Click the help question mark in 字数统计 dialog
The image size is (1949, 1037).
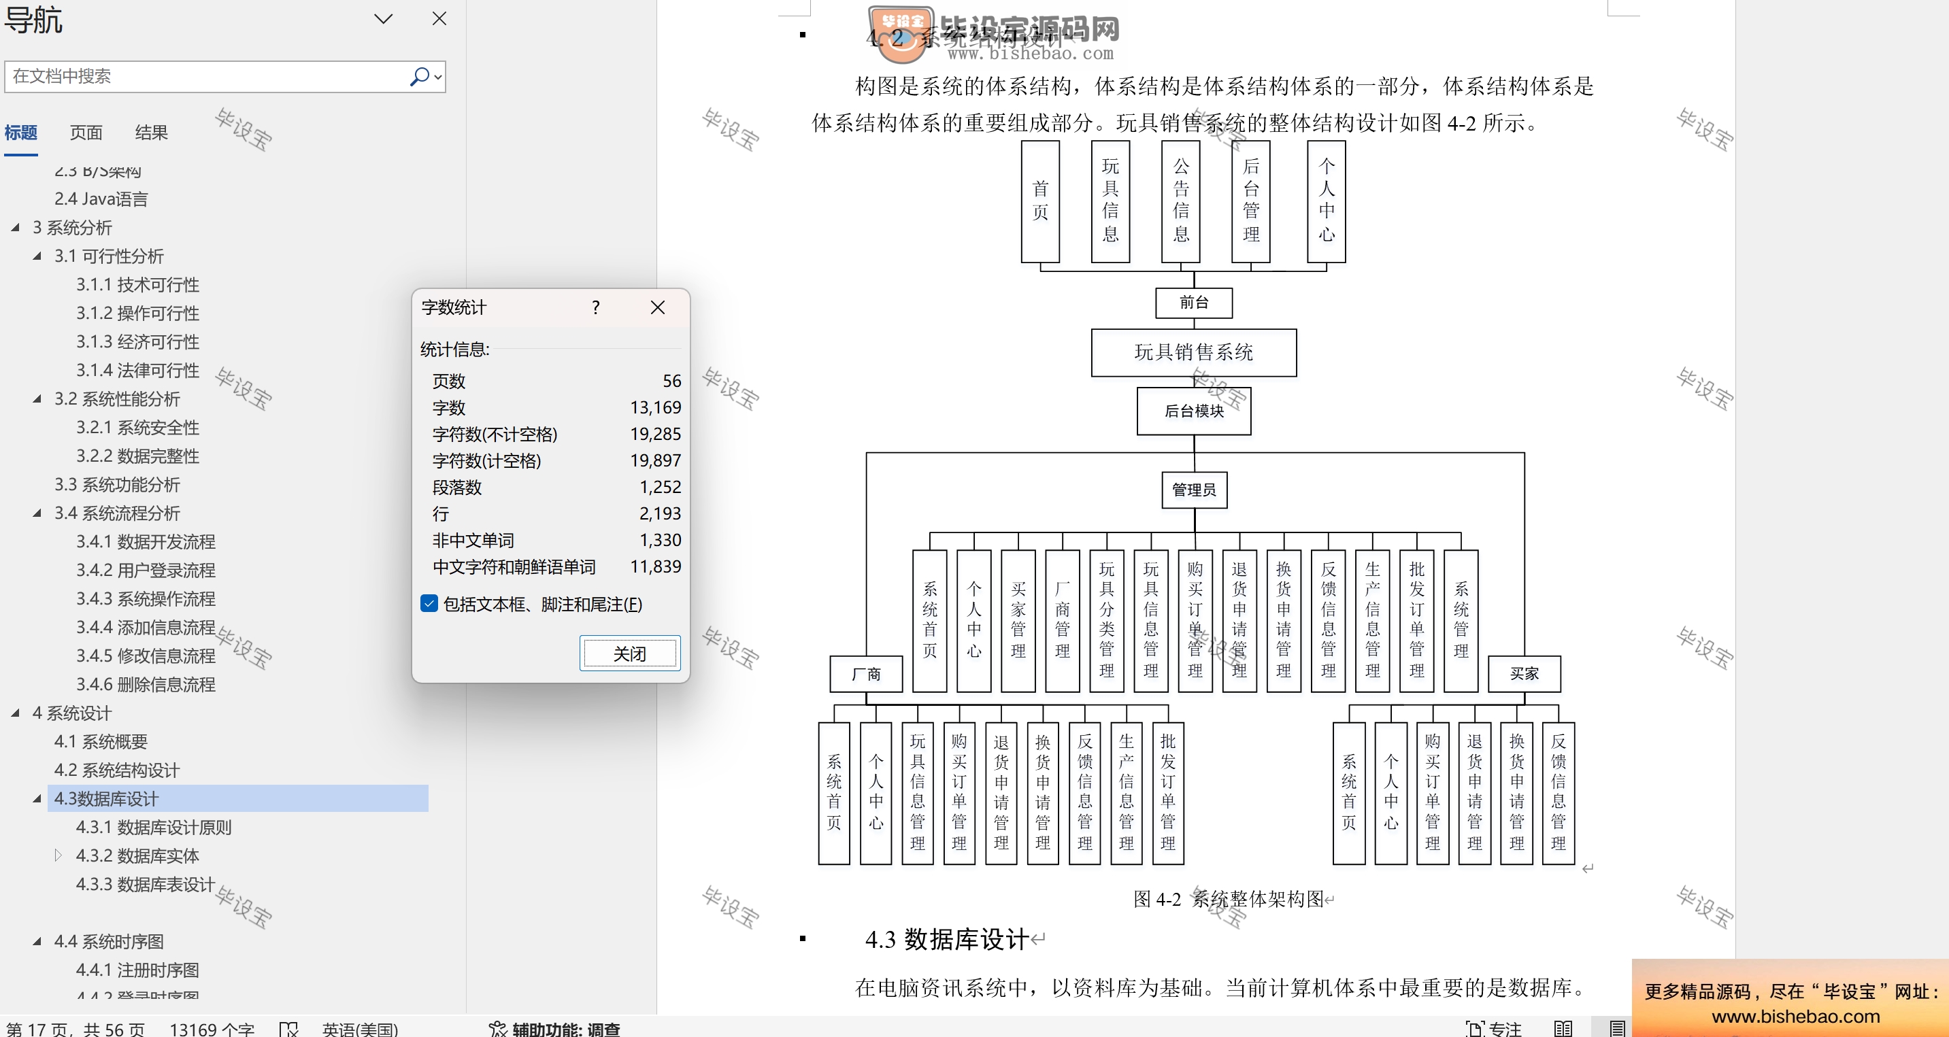pyautogui.click(x=596, y=307)
